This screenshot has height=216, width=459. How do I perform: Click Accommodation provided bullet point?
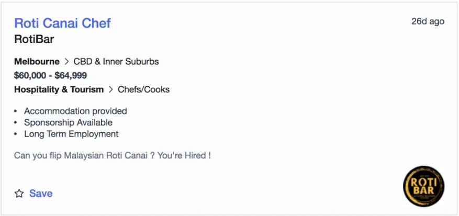75,111
